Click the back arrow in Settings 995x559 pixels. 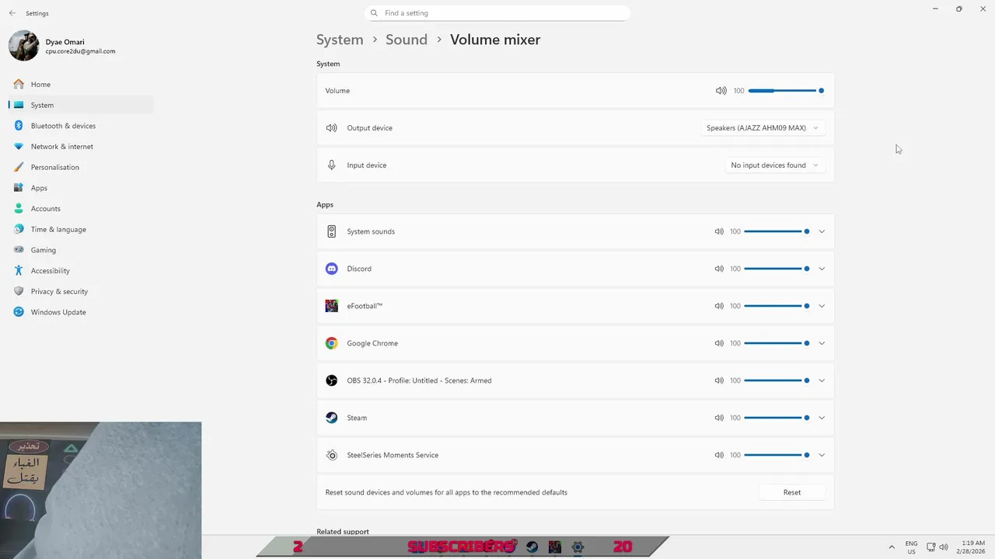(x=12, y=13)
